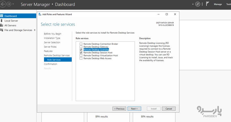Cancel the Add Roles wizard
This screenshot has height=122, width=231.
pyautogui.click(x=169, y=109)
